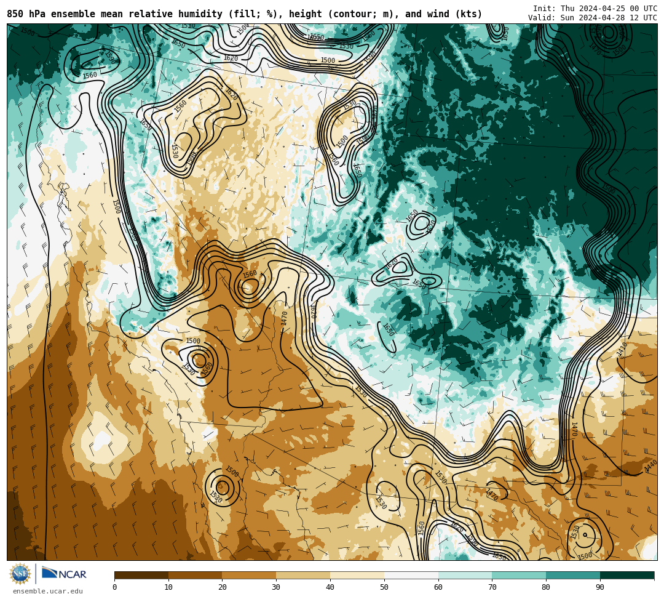Click the colorbar tick label '50'
The height and width of the screenshot is (599, 664).
[384, 587]
